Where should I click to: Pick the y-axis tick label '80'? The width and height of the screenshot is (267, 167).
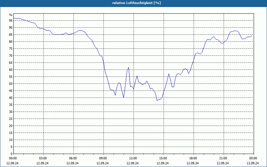11,41
